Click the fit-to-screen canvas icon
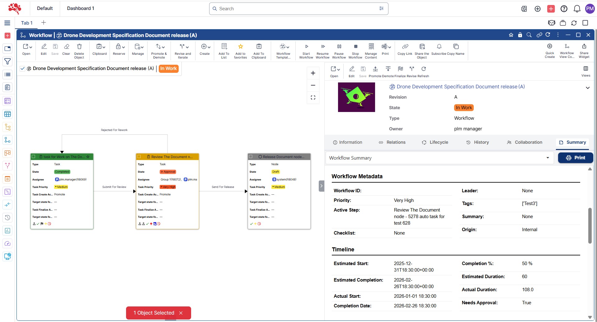The width and height of the screenshot is (597, 322). 313,97
